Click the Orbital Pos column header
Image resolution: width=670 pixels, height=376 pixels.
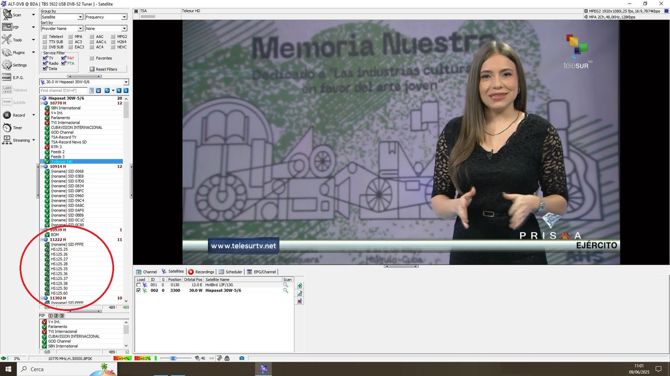click(x=193, y=279)
